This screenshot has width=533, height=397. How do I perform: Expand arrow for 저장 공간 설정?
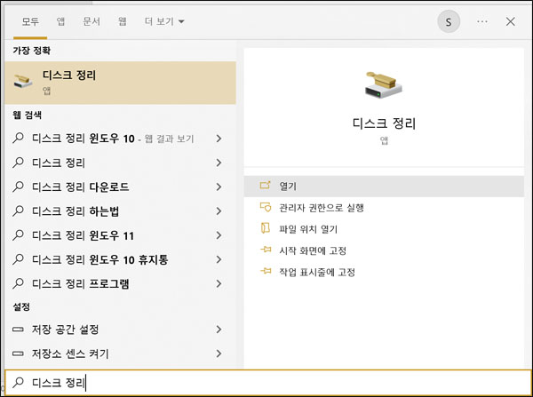219,329
